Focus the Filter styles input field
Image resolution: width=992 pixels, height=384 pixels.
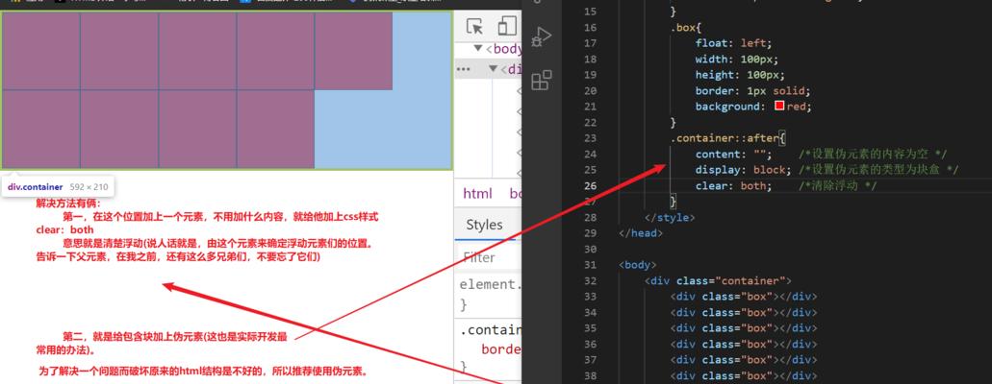[x=489, y=257]
